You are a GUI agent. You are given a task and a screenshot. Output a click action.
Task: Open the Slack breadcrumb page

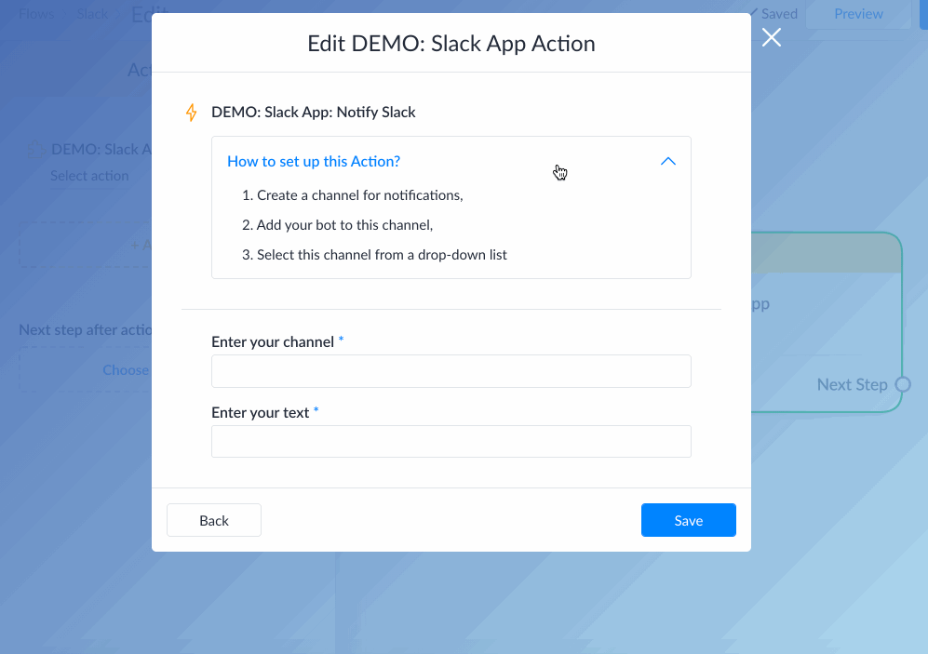point(92,13)
